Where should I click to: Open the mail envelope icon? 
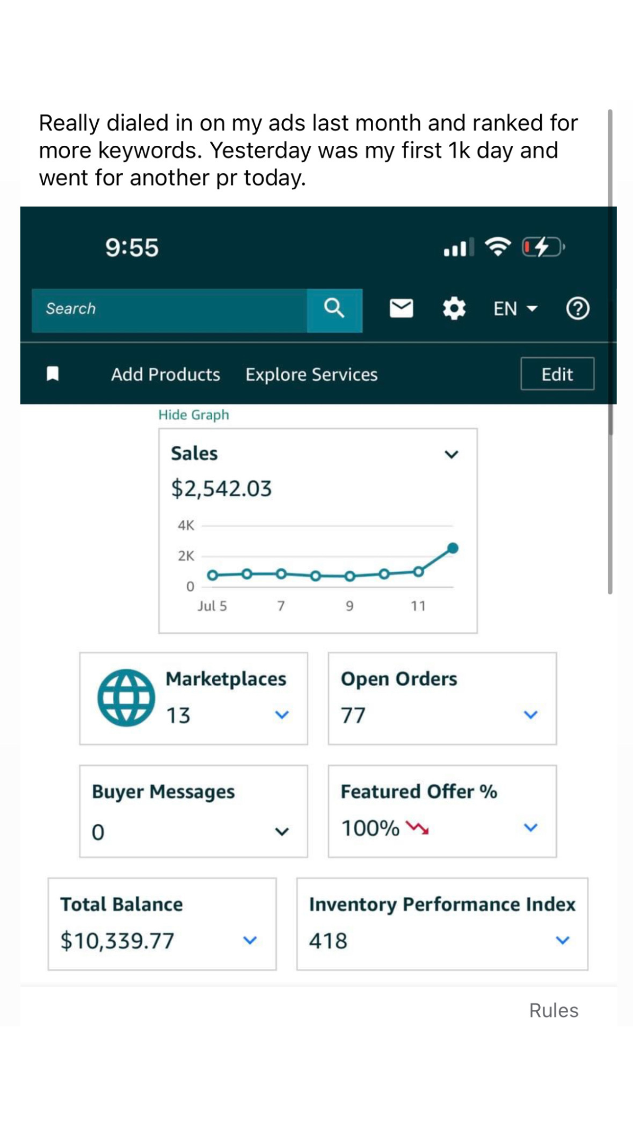click(x=401, y=309)
